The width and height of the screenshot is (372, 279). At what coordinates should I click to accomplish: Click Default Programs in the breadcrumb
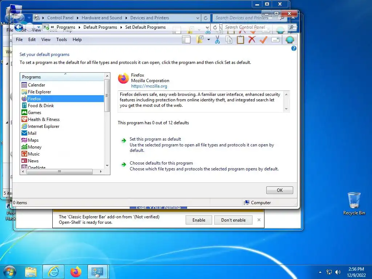coord(100,27)
